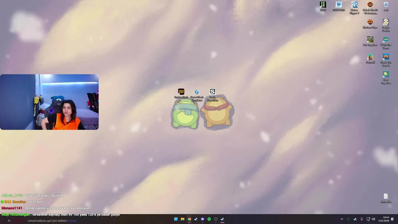The height and width of the screenshot is (224, 398).
Task: Click the chat message from AliRuiz_1453
Action: tap(32, 195)
